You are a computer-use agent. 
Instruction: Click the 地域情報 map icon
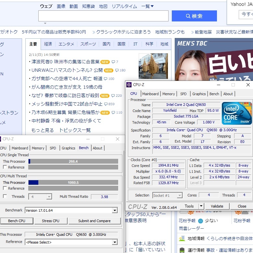(x=182, y=238)
